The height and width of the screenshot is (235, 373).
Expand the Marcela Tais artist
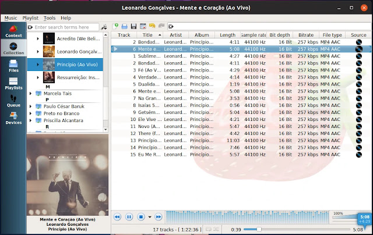[30, 94]
